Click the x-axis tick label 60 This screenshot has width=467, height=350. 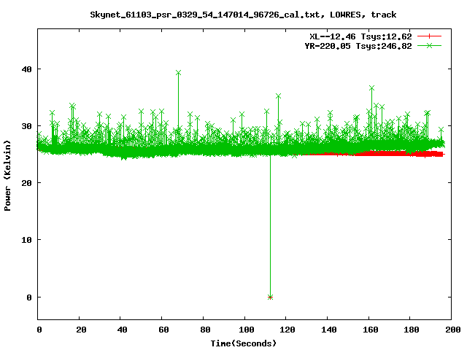pyautogui.click(x=162, y=330)
